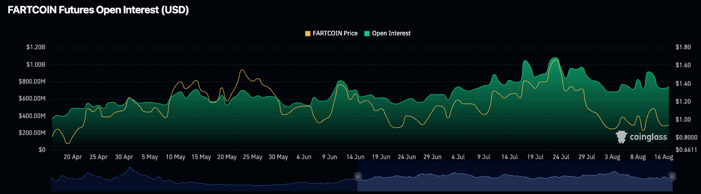Click the 9 Jul date label
Viewport: 701px width, 194px height.
(x=484, y=157)
